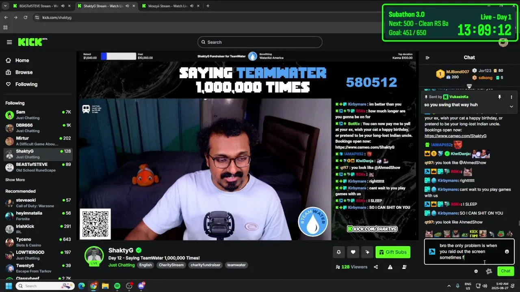Click the teamwater tag
Viewport: 520px width, 292px height.
click(x=236, y=265)
